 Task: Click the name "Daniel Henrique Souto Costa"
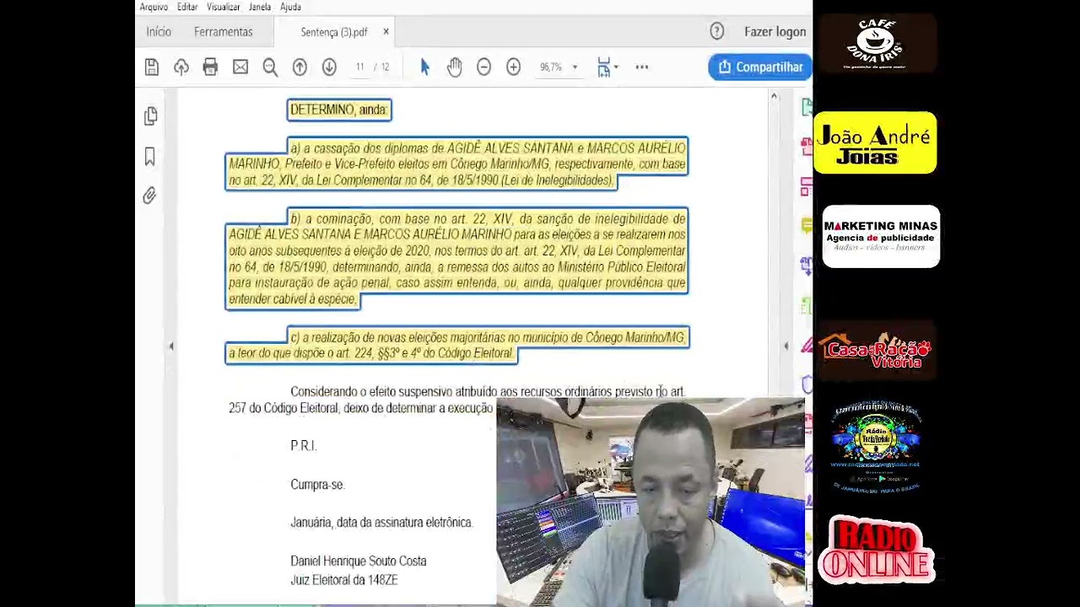tap(359, 561)
